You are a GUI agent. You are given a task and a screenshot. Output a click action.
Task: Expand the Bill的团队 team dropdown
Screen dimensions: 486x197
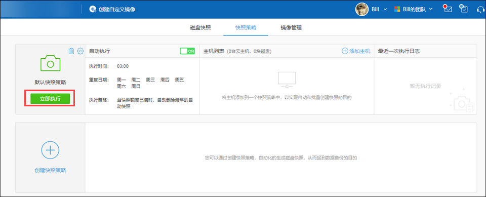point(431,9)
